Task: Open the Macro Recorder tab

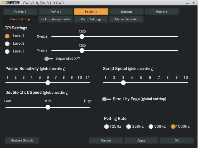Action: (x=126, y=19)
